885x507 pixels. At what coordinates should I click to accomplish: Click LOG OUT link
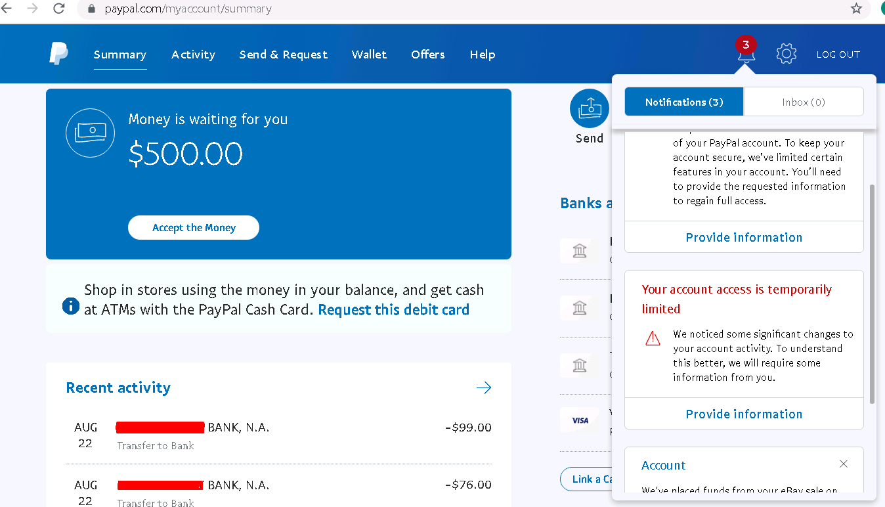(838, 55)
